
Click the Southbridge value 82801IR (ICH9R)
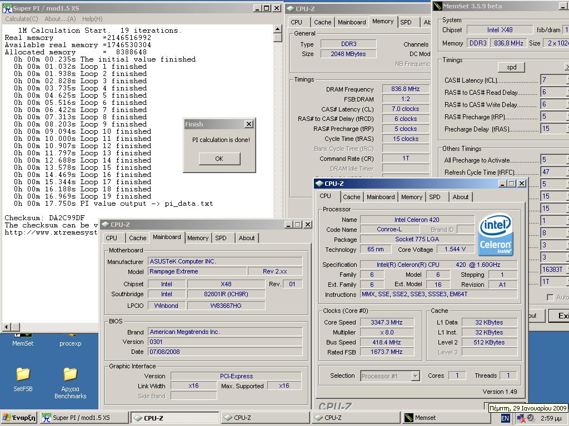pyautogui.click(x=226, y=294)
